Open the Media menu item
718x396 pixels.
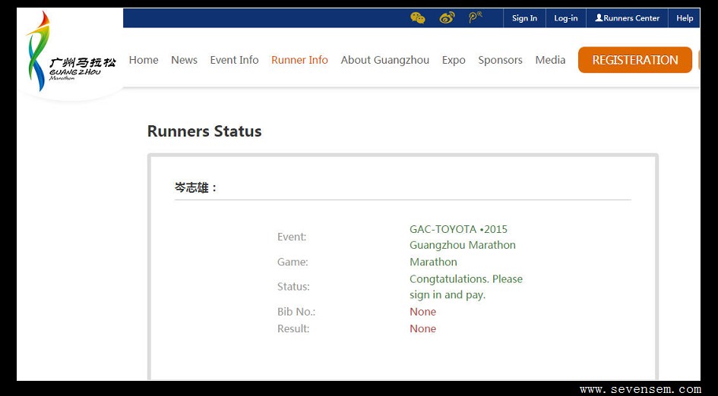pos(550,60)
